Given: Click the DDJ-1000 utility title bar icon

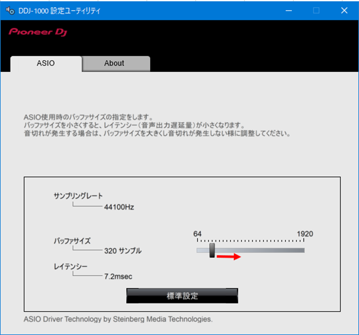Looking at the screenshot, I should [x=10, y=11].
